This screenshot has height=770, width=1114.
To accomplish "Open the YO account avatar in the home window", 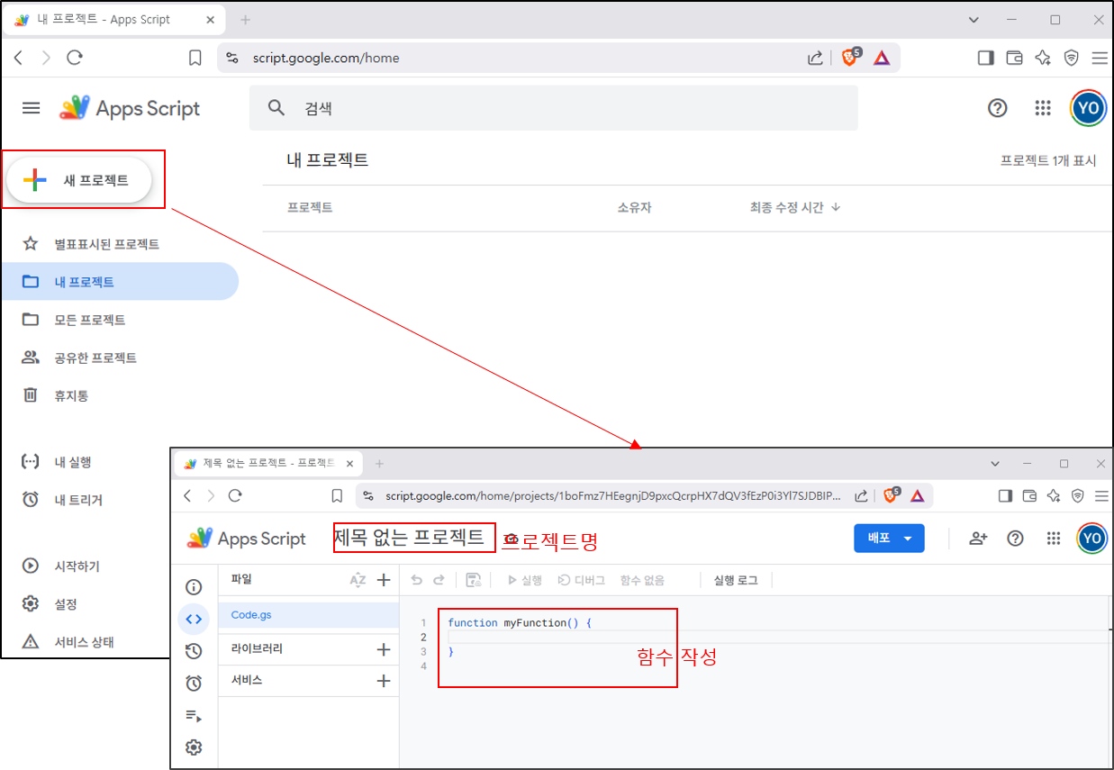I will click(x=1088, y=108).
